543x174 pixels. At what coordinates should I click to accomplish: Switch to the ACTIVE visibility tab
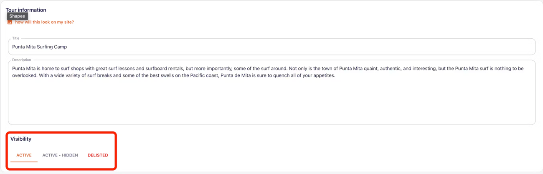24,155
